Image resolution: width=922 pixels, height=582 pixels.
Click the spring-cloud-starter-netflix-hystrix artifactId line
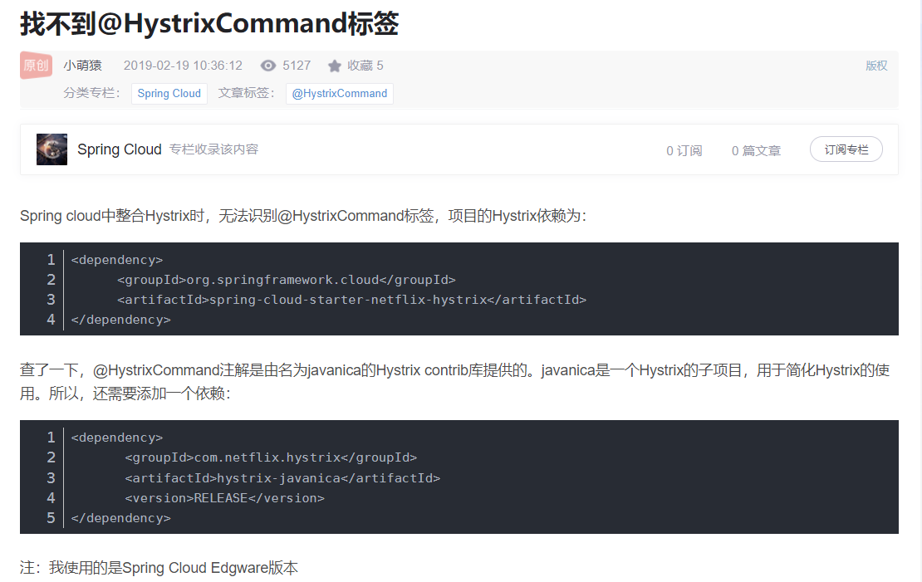(x=351, y=300)
